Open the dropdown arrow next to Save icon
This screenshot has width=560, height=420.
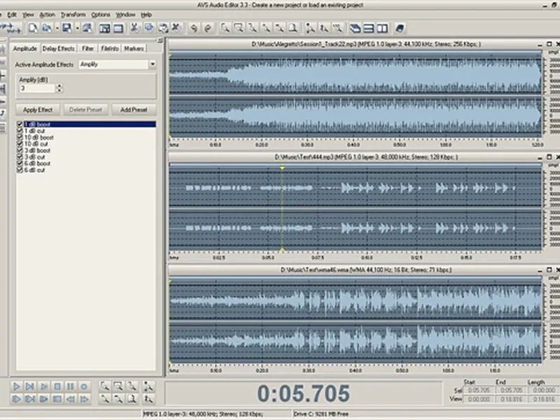(x=76, y=28)
